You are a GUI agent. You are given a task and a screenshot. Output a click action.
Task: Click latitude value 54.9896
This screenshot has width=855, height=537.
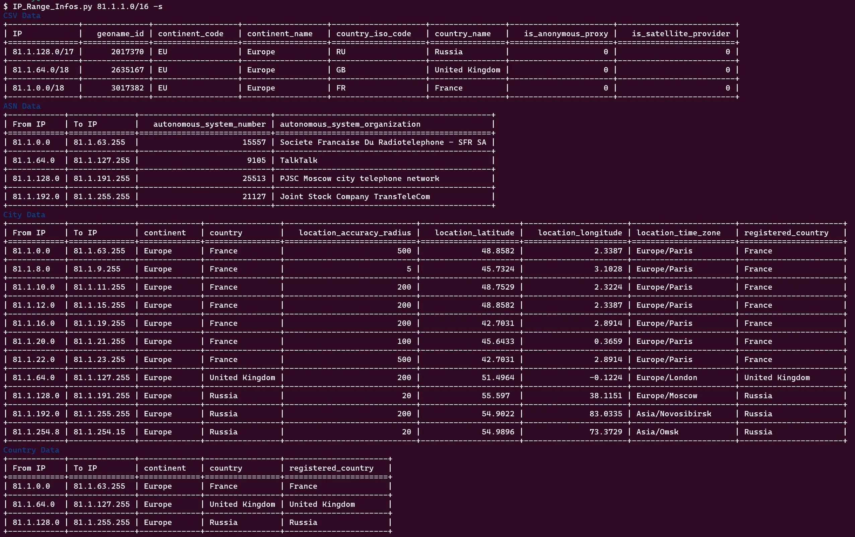tap(498, 432)
